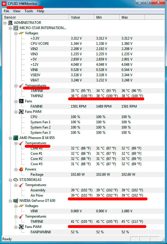Select the Powers flame icon
Image resolution: width=167 pixels, height=244 pixels.
pyautogui.click(x=21, y=169)
